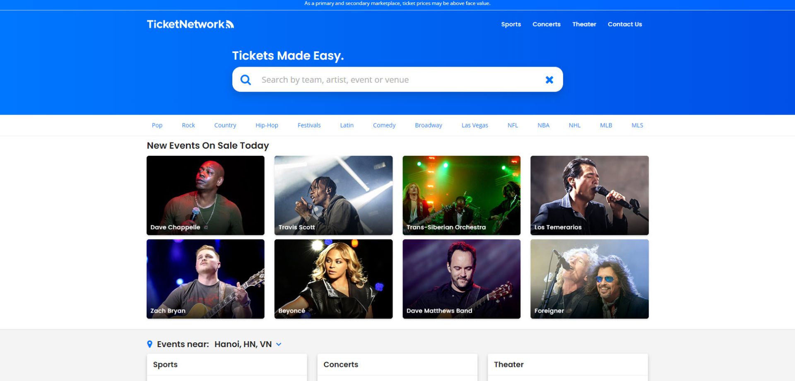Open the Dave Chappelle event image

205,195
